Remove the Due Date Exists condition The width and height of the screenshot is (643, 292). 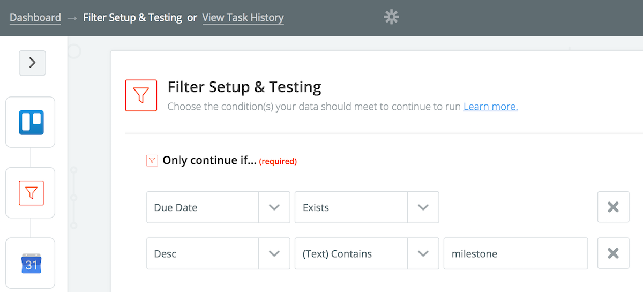613,207
